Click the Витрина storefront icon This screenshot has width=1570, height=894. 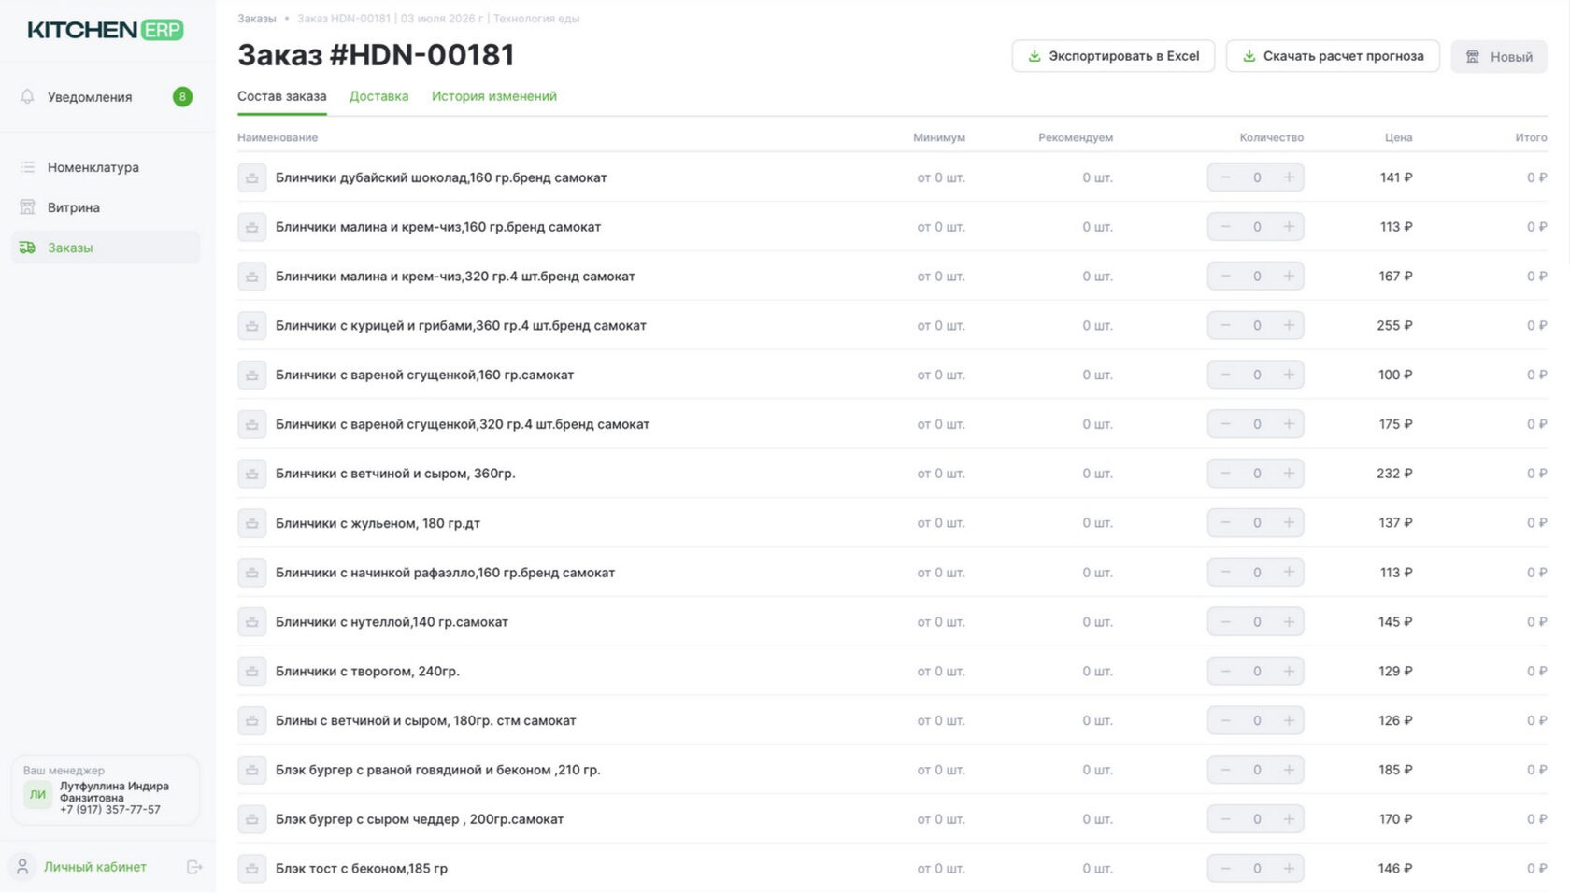[28, 207]
